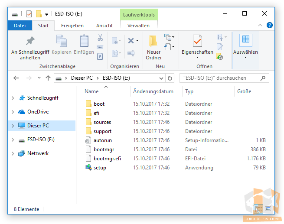284x224 pixels.
Task: Go back with the left arrow
Action: [x=16, y=78]
